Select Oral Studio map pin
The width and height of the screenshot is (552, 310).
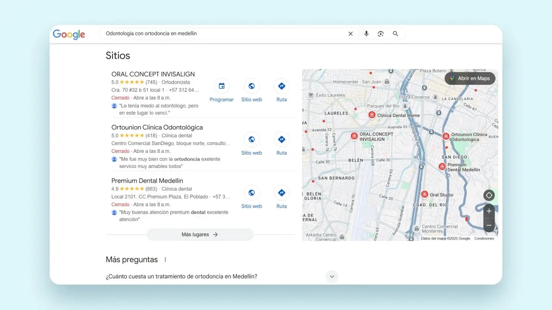pyautogui.click(x=424, y=195)
